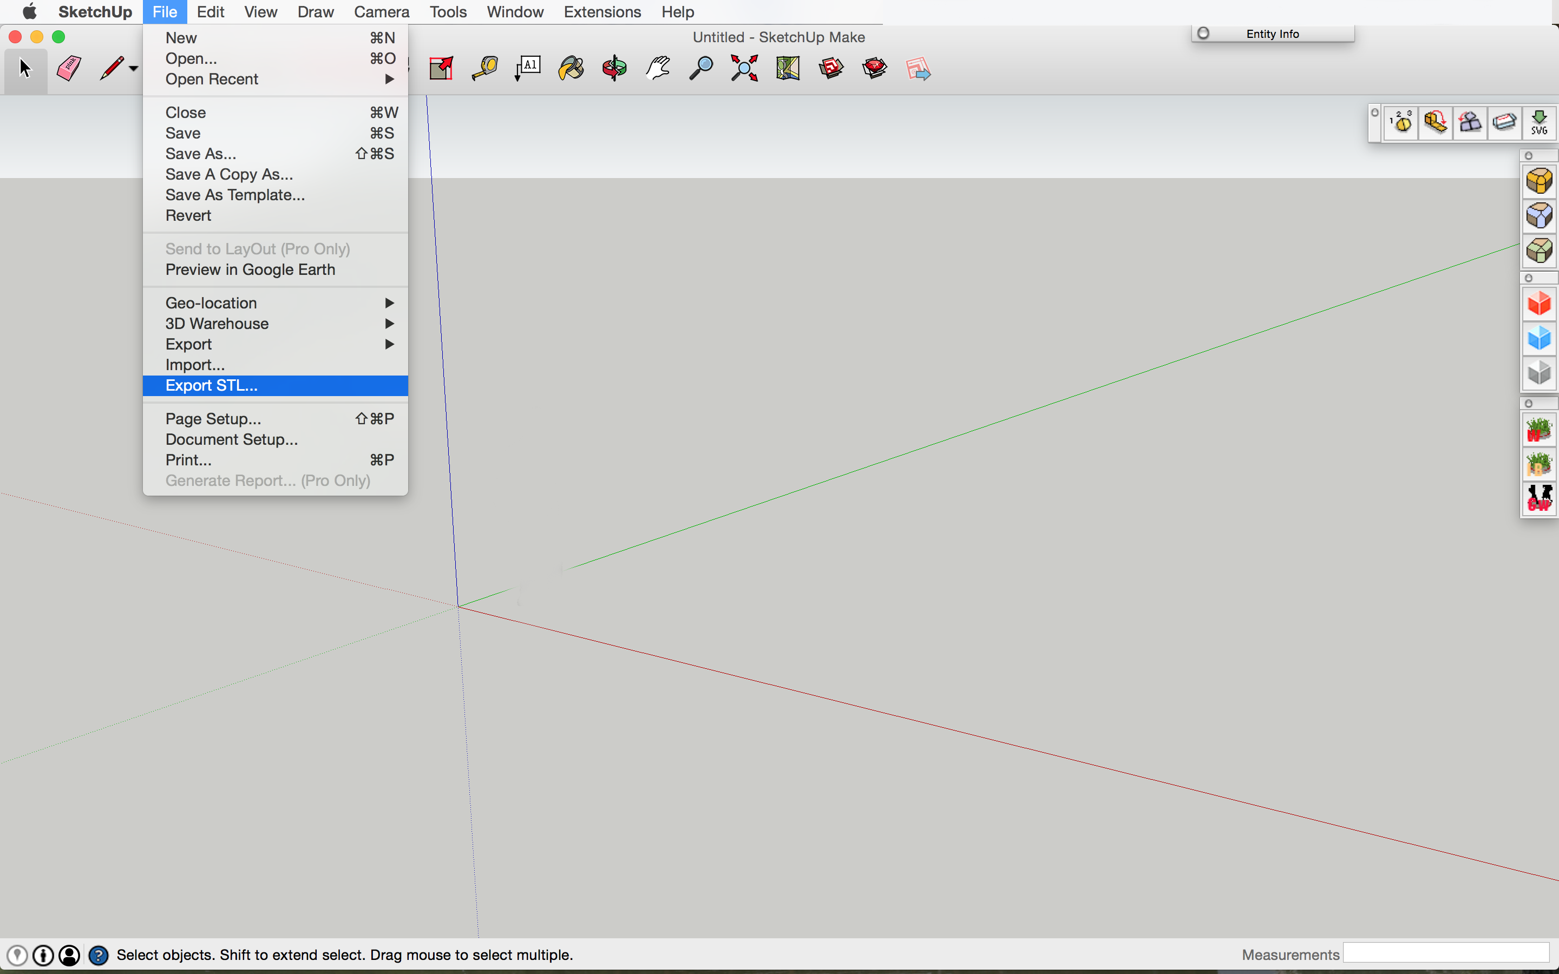
Task: Choose the red Pencil line tool
Action: pos(112,68)
